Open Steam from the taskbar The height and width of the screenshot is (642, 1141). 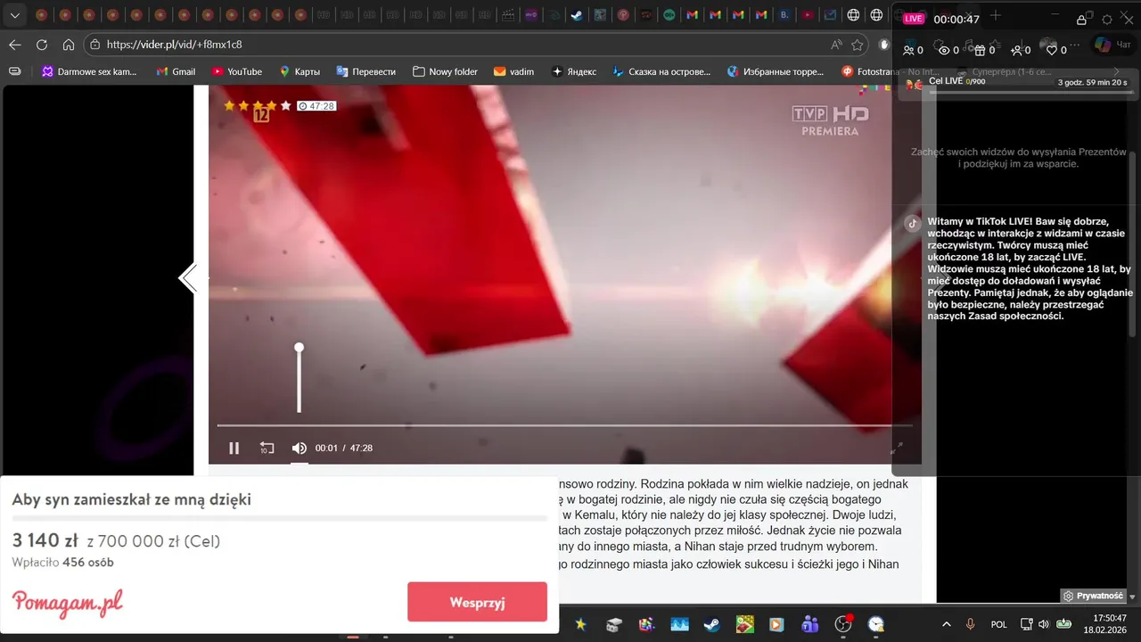click(711, 625)
